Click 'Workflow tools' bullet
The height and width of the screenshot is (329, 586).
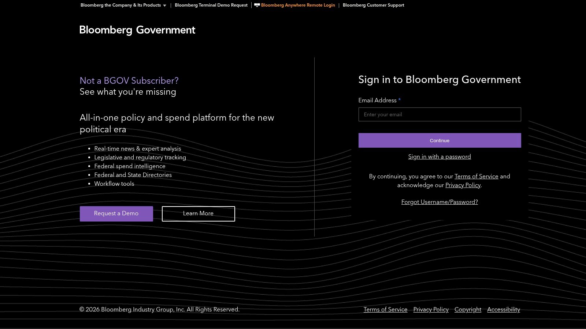click(x=114, y=184)
